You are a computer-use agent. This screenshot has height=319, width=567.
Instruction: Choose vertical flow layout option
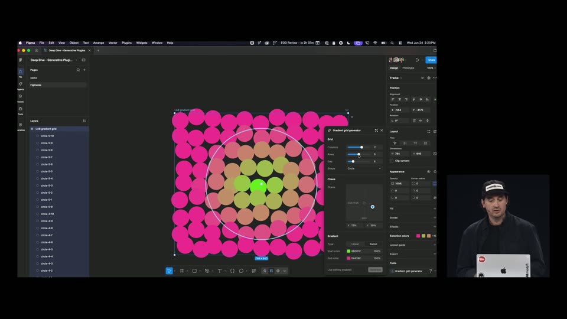tap(405, 143)
